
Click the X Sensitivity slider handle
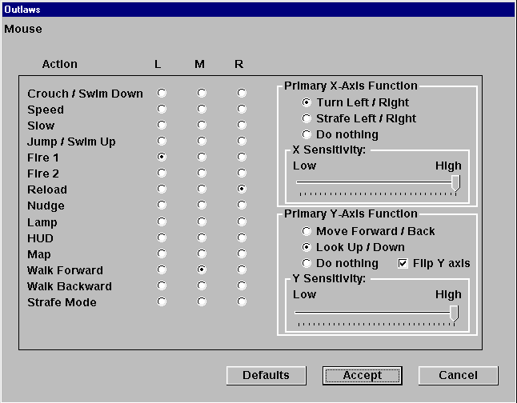coord(455,183)
